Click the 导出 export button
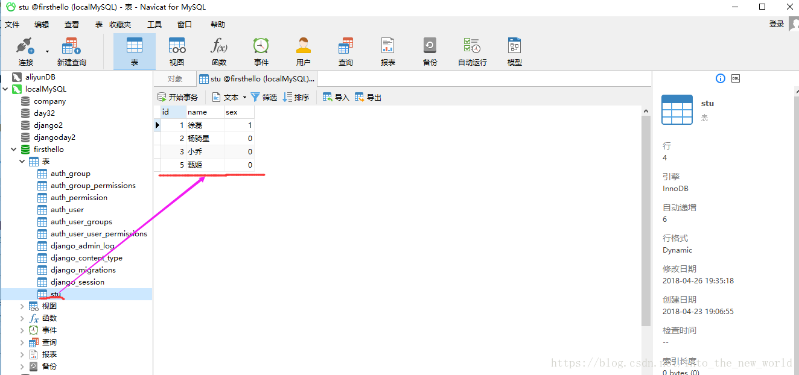 point(368,97)
